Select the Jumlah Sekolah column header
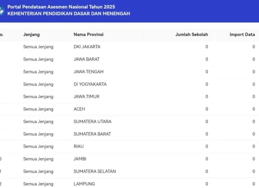 pos(192,34)
